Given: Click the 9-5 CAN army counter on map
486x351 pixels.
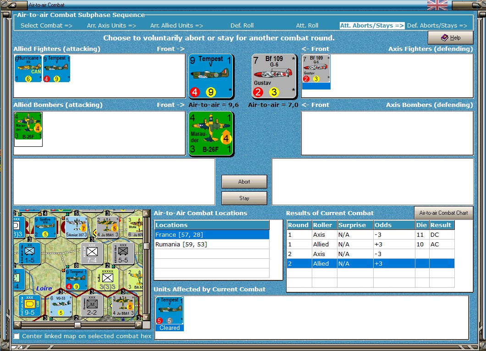Looking at the screenshot, I should tap(30, 306).
